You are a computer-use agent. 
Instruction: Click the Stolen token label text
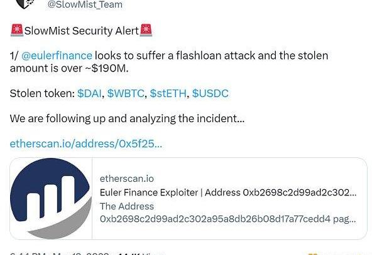coord(42,93)
